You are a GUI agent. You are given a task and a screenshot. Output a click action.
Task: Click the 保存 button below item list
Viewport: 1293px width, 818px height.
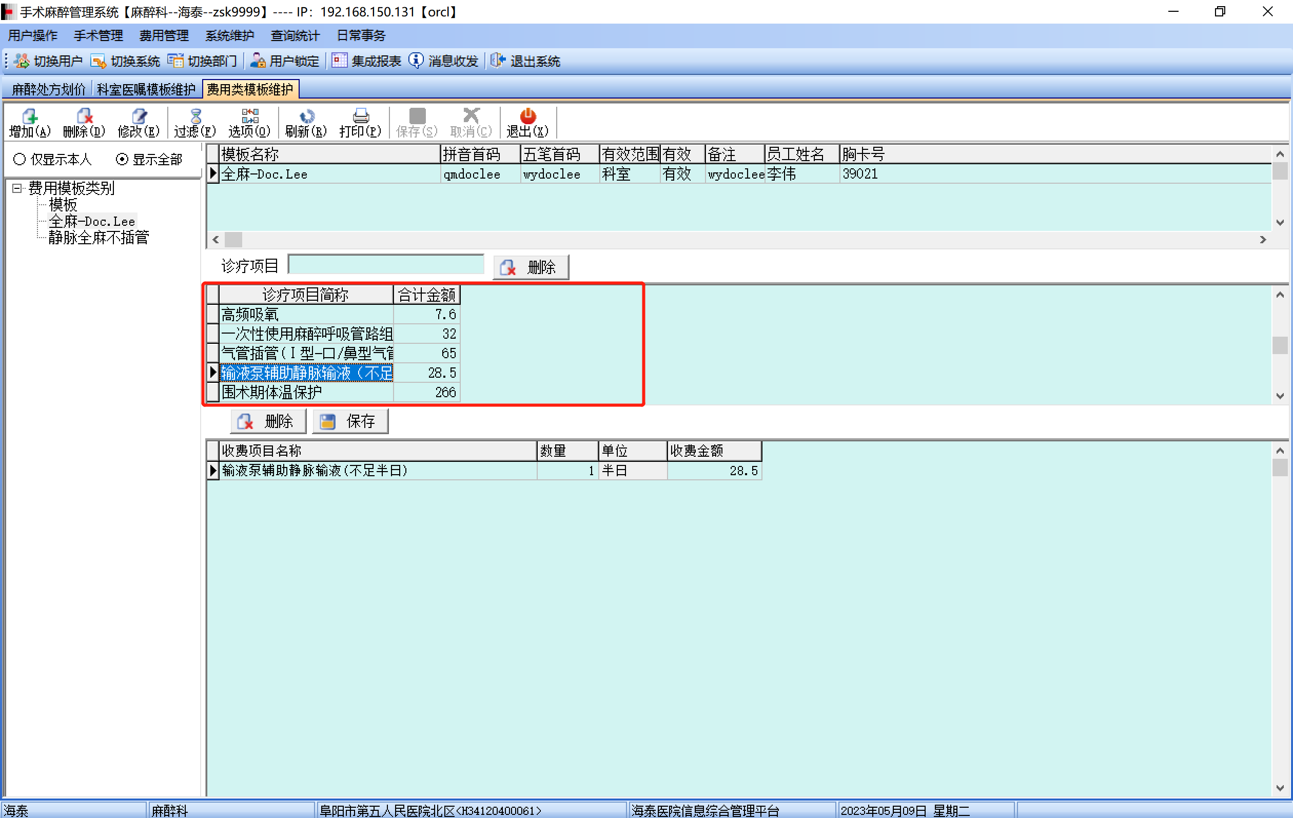[350, 421]
